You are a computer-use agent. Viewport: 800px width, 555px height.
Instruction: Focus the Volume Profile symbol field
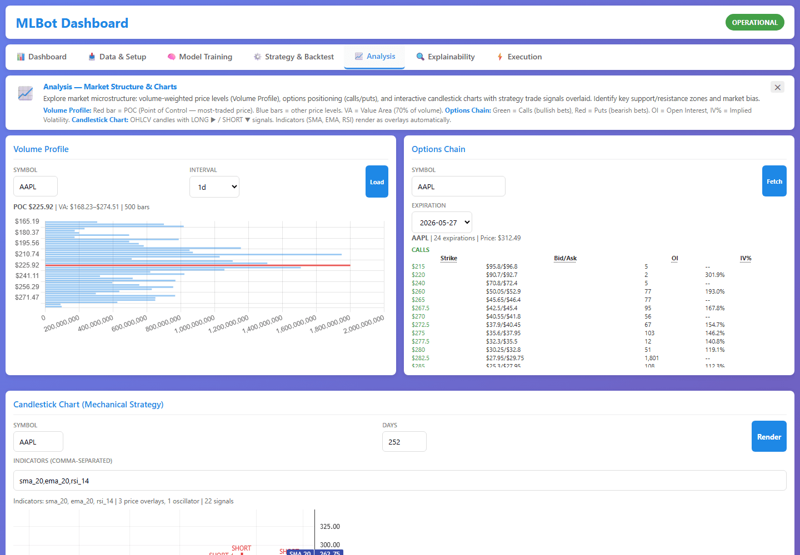click(36, 186)
